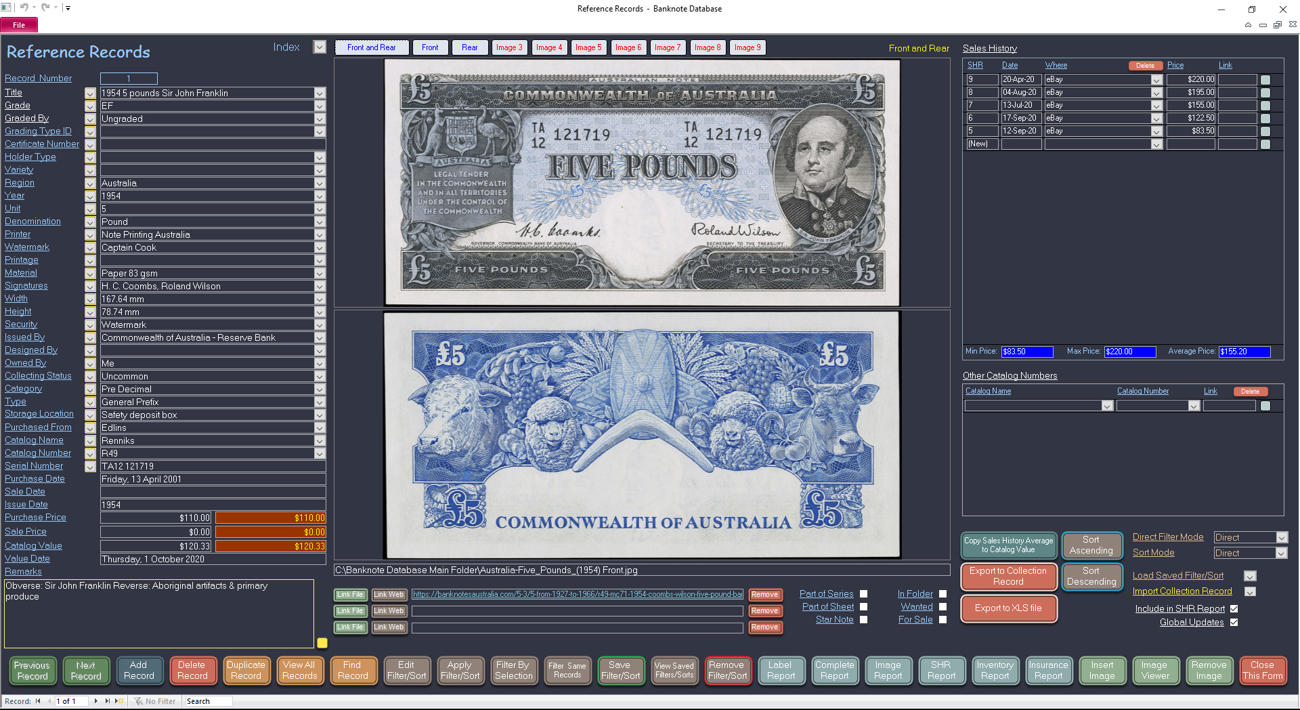The width and height of the screenshot is (1300, 710).
Task: Tick the Part of Sheet checkbox
Action: point(863,607)
